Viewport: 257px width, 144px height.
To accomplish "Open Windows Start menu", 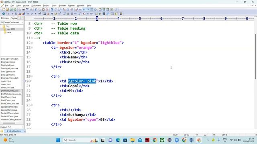I will pyautogui.click(x=58, y=140).
